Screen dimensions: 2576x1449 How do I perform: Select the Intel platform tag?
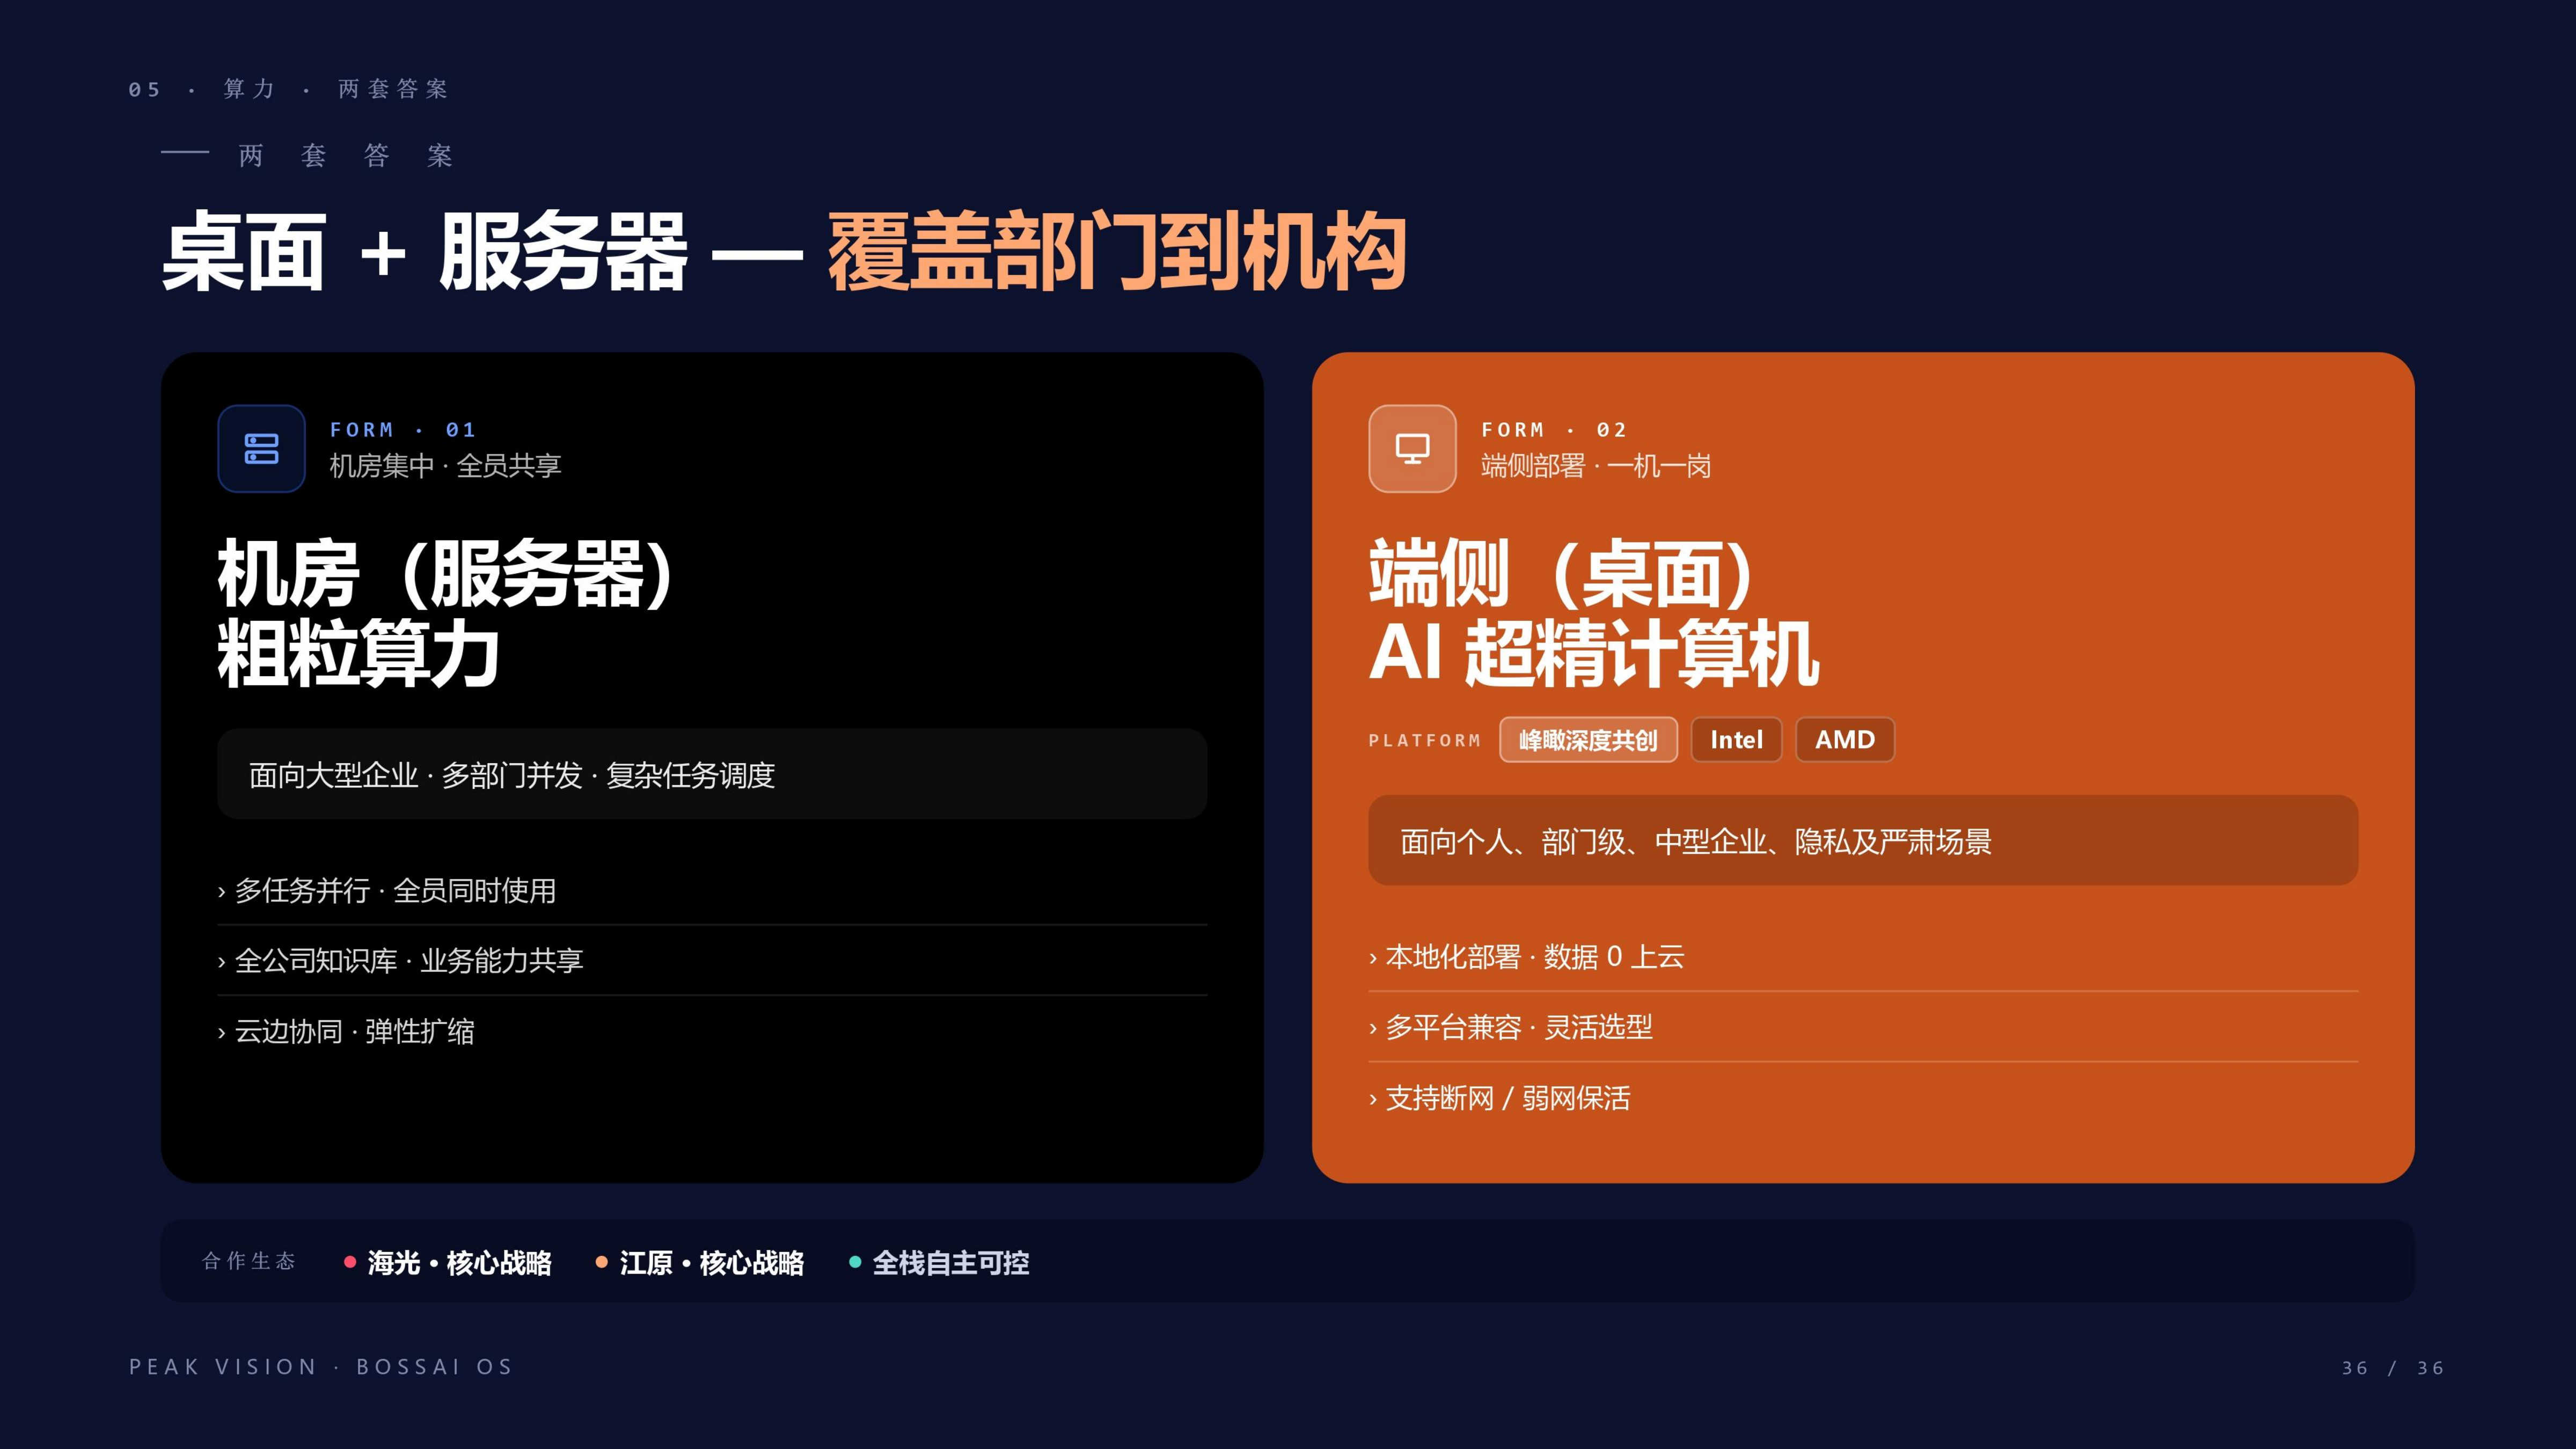[x=1736, y=740]
